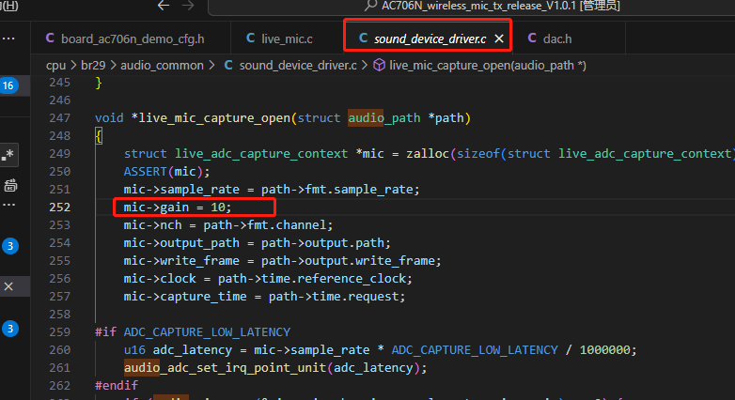
Task: Open the audio_common breadcrumb
Action: click(163, 65)
